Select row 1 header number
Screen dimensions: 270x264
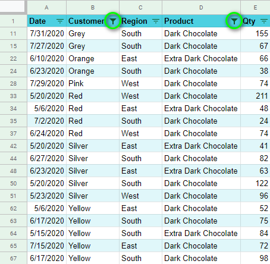click(13, 21)
